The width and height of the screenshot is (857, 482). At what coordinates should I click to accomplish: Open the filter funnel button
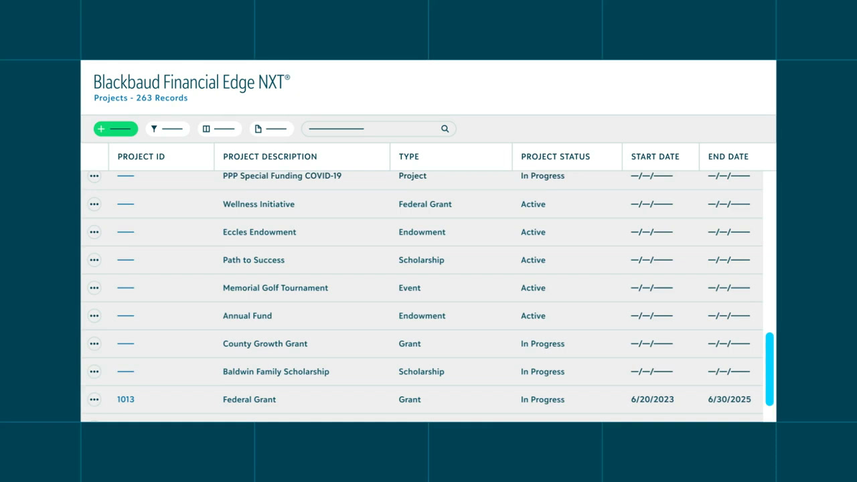point(167,129)
